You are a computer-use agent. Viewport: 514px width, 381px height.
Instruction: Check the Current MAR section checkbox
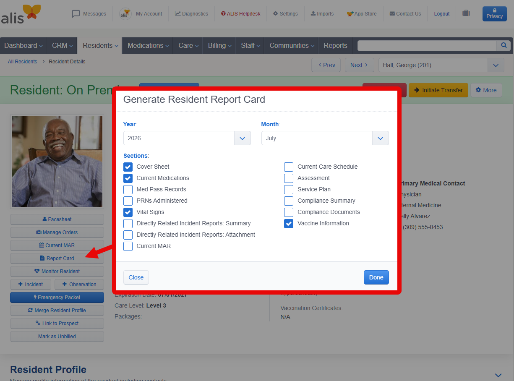pos(128,246)
